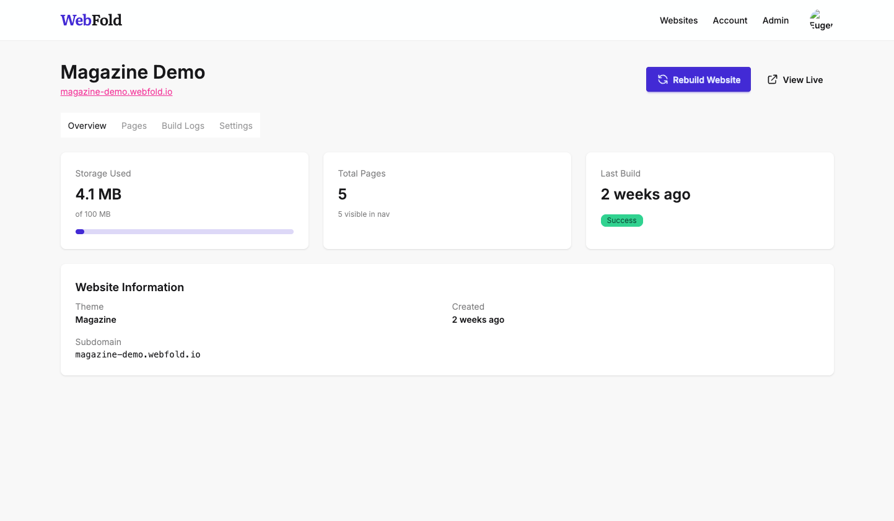Click the Theme label
This screenshot has width=894, height=521.
[89, 307]
